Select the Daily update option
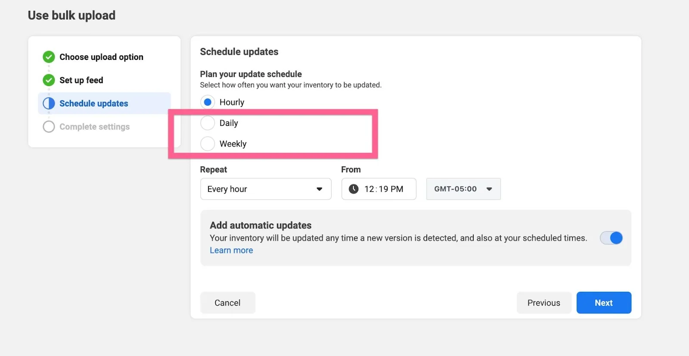The image size is (689, 356). (x=208, y=123)
